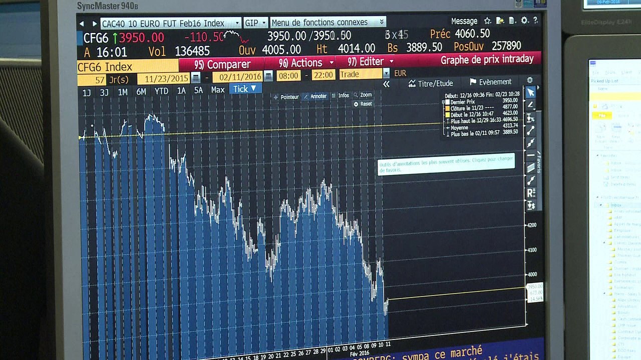Switch chart range to 1M
This screenshot has height=360, width=641.
123,92
